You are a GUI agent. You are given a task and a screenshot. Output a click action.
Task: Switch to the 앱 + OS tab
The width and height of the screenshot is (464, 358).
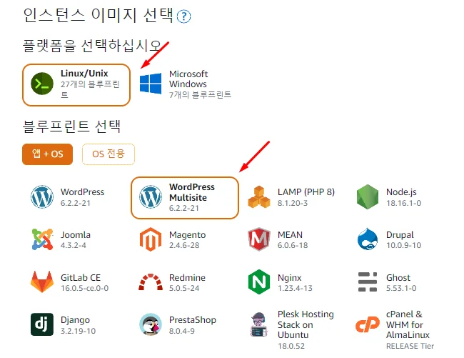47,154
